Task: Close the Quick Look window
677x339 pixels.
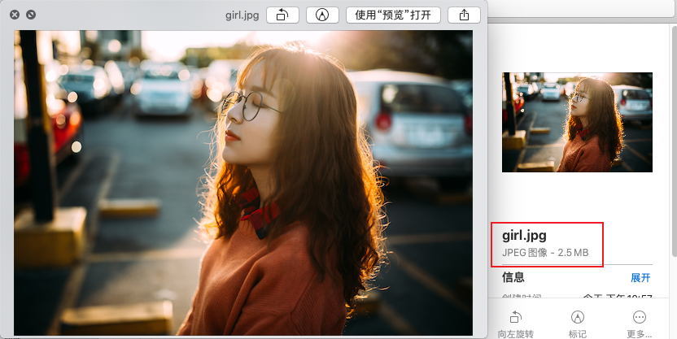Action: click(x=15, y=15)
